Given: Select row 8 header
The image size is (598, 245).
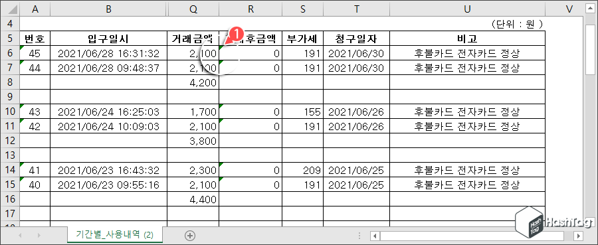Looking at the screenshot, I should tap(10, 82).
